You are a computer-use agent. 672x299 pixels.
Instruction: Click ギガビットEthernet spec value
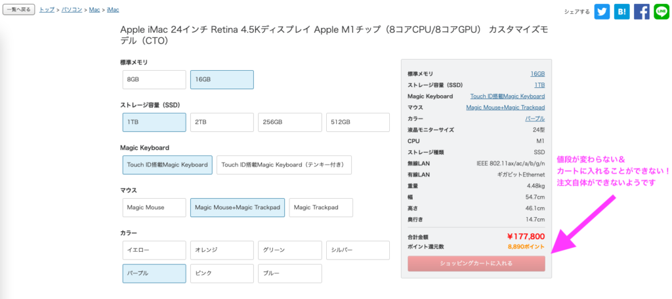pos(520,174)
